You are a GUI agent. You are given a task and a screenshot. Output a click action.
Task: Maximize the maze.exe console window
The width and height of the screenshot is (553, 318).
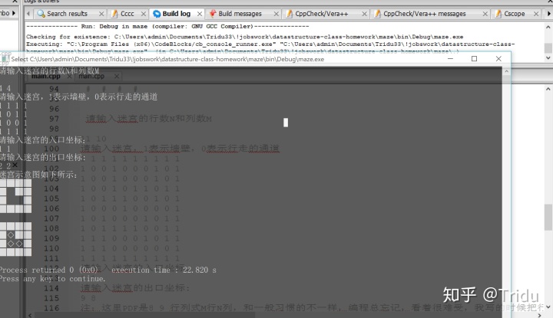pyautogui.click(x=475, y=59)
